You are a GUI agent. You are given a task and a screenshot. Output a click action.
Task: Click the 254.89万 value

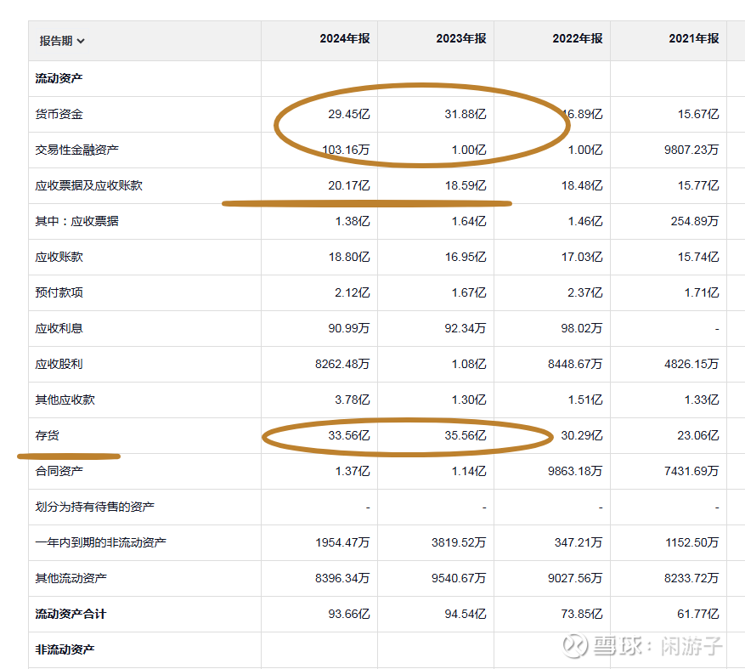point(695,221)
